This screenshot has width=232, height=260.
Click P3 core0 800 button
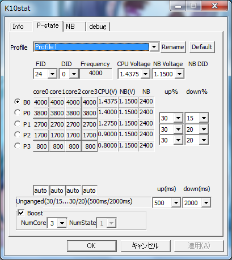point(41,146)
